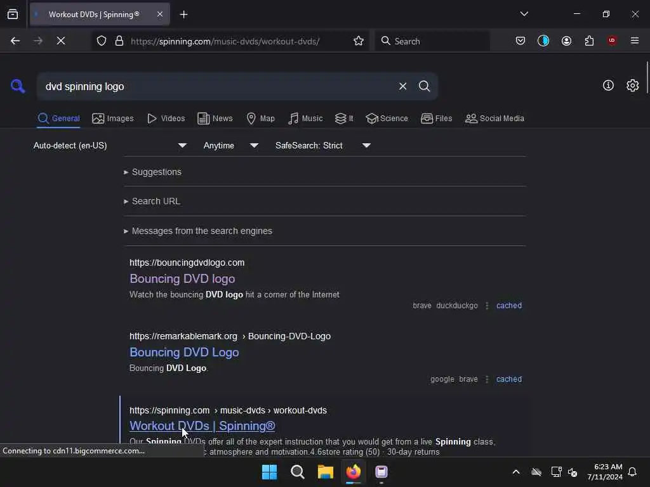Viewport: 650px width, 487px height.
Task: Save page to Pocket
Action: coord(521,41)
